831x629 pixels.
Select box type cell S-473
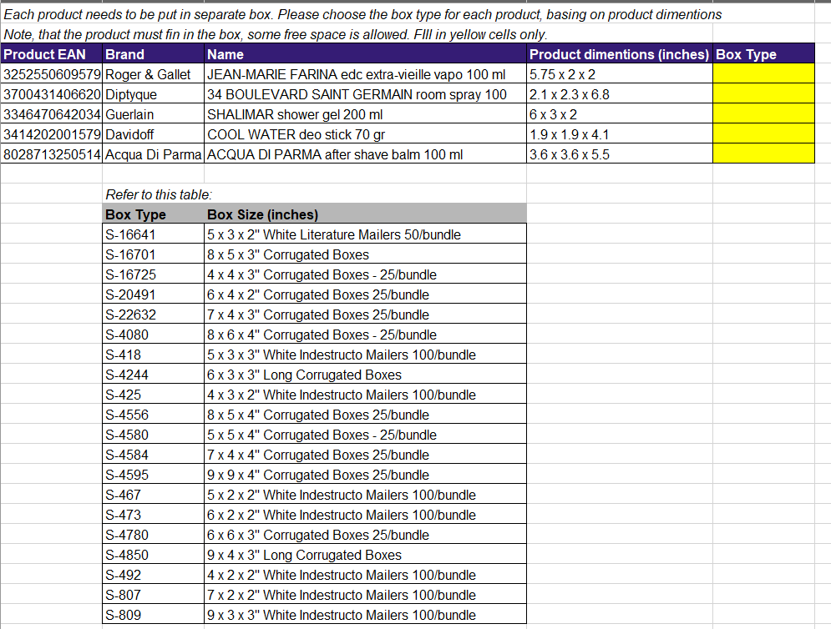[x=153, y=515]
